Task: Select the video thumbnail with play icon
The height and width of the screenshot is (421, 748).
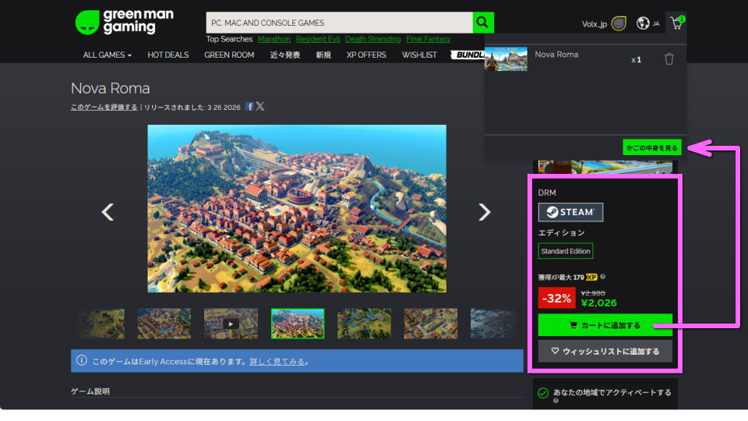Action: 231,323
